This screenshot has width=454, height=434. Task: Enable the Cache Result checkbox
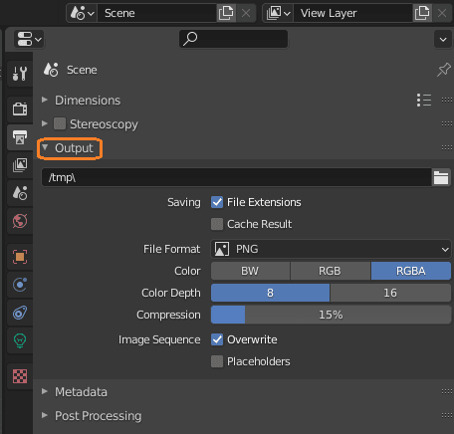pos(217,224)
